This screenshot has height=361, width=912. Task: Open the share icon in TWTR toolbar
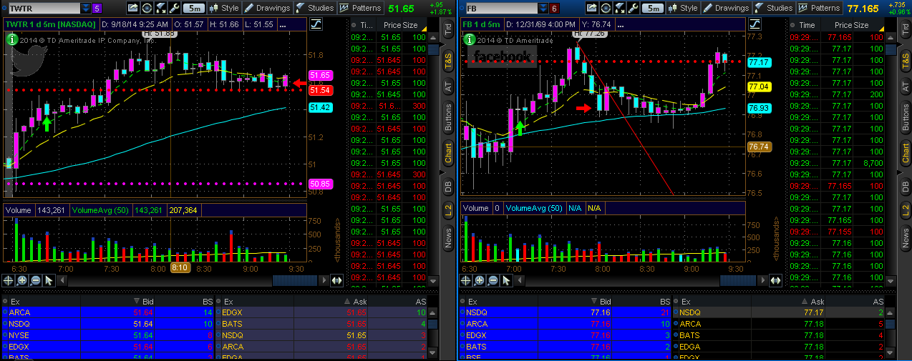coord(133,9)
